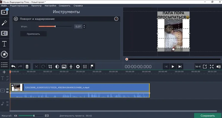Click the timeline playhead marker
Viewport: 222px width, 118px height.
tap(10, 72)
